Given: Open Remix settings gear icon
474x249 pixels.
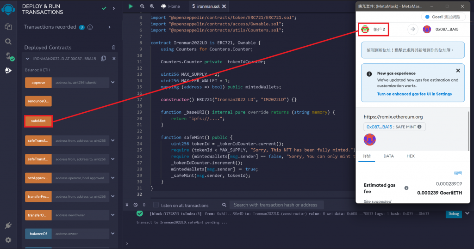Looking at the screenshot, I should point(8,240).
